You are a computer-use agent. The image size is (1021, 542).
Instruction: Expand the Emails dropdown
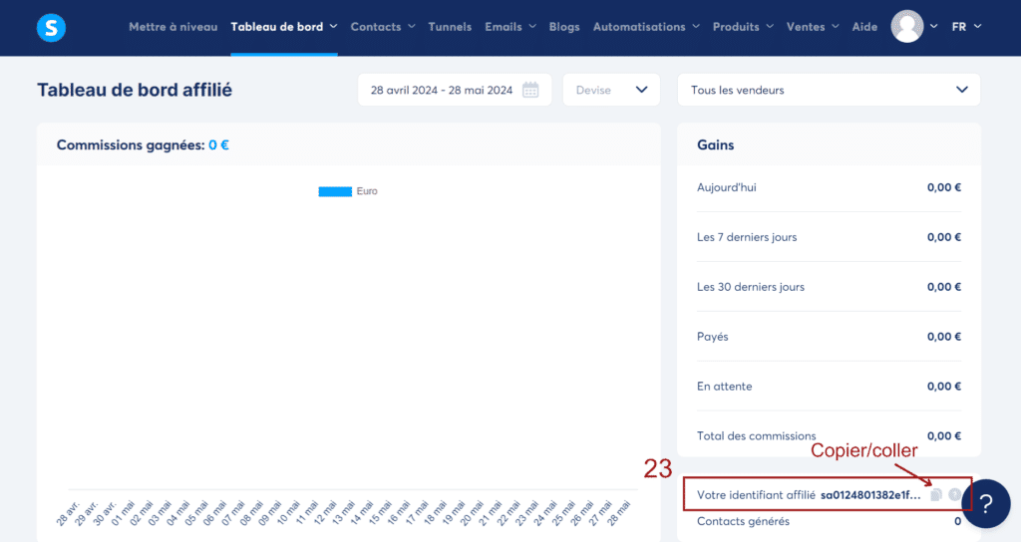click(x=510, y=27)
